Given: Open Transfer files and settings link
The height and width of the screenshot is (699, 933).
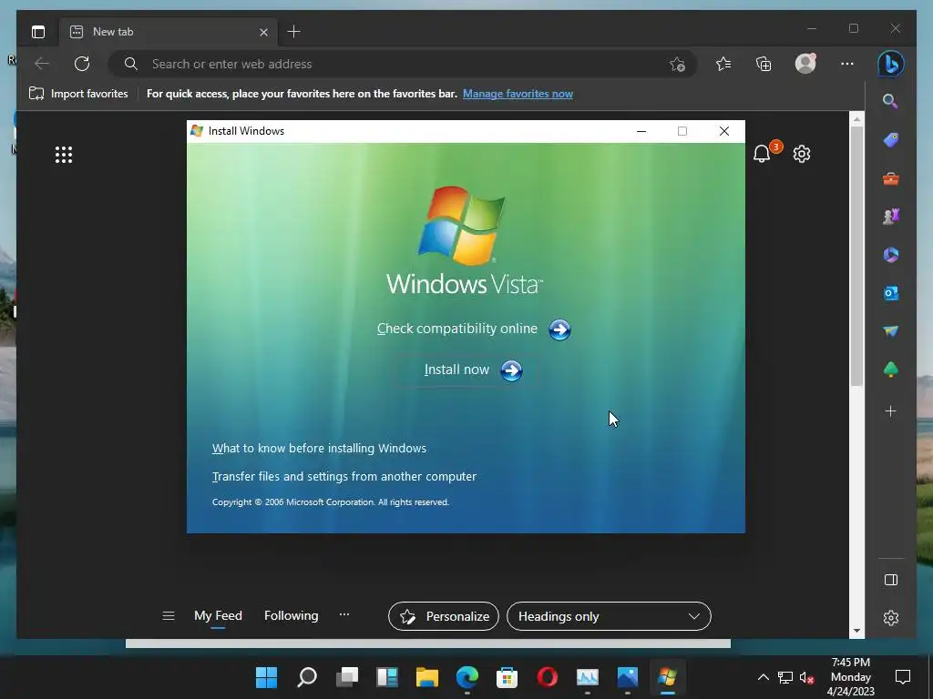Looking at the screenshot, I should [343, 477].
